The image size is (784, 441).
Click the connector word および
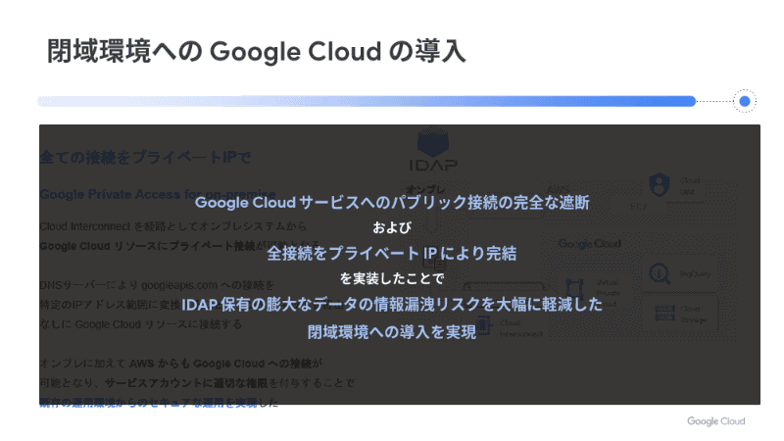point(392,228)
